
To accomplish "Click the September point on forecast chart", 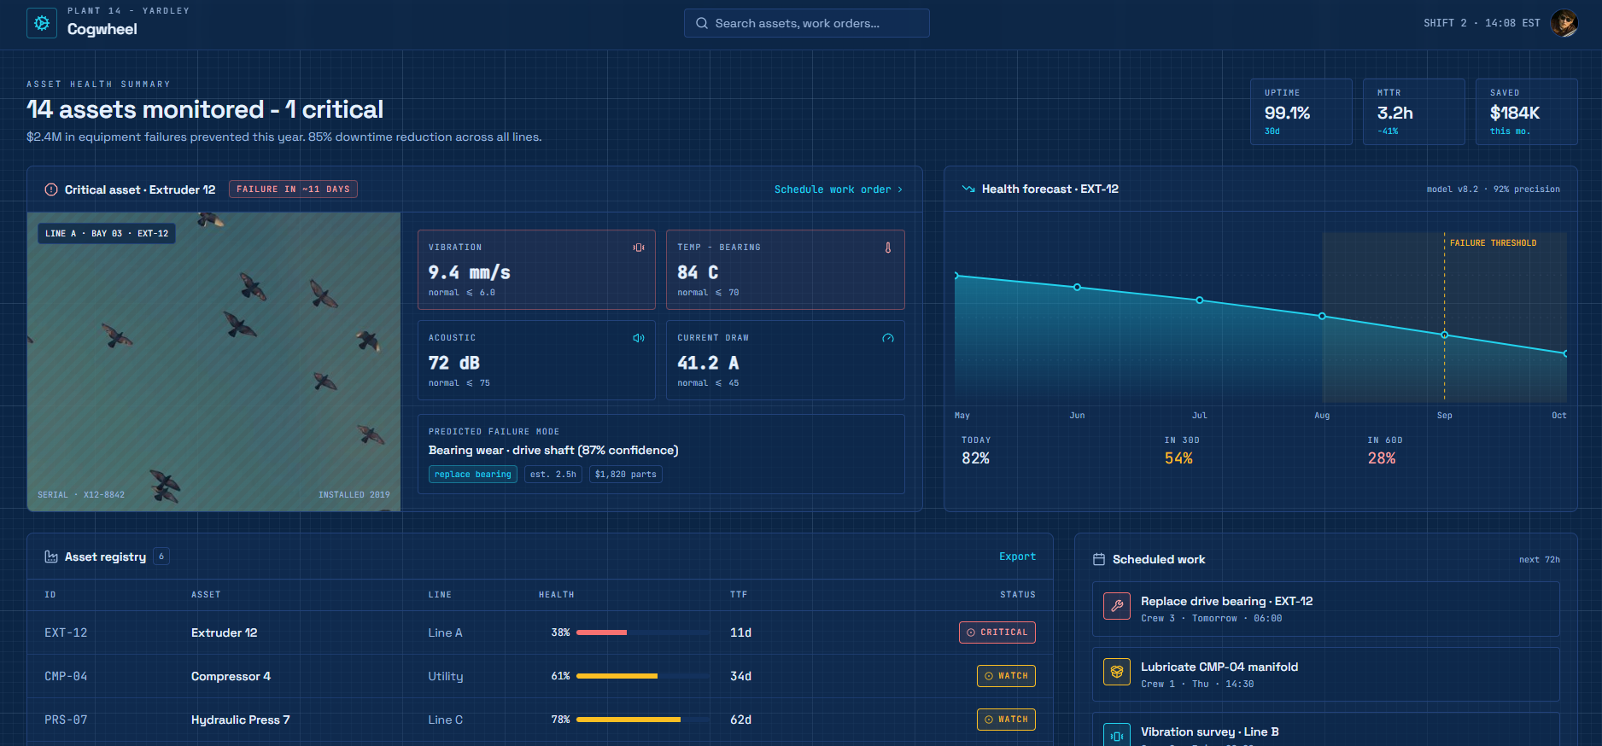I will pyautogui.click(x=1445, y=335).
